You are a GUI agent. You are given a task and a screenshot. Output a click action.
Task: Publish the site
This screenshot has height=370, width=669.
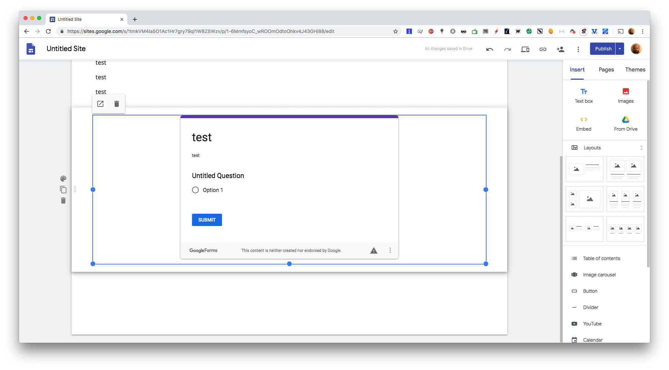[x=603, y=49]
